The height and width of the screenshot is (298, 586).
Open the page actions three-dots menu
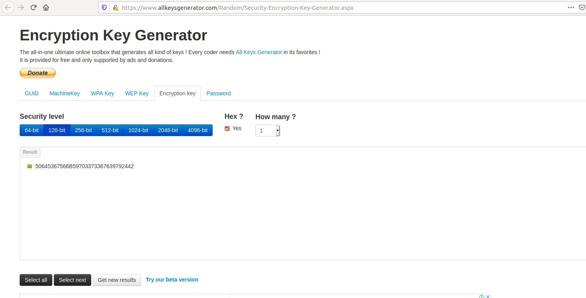tap(571, 7)
